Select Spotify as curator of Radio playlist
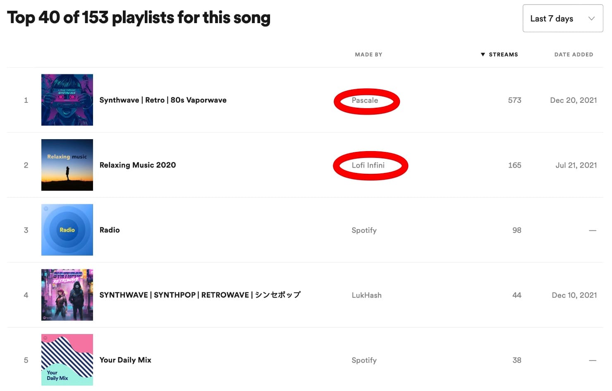The image size is (612, 391). [364, 230]
